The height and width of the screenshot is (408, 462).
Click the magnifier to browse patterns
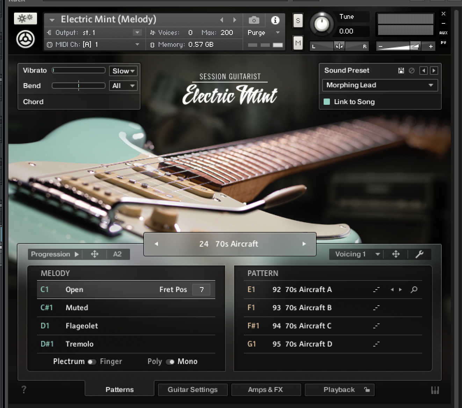click(414, 290)
